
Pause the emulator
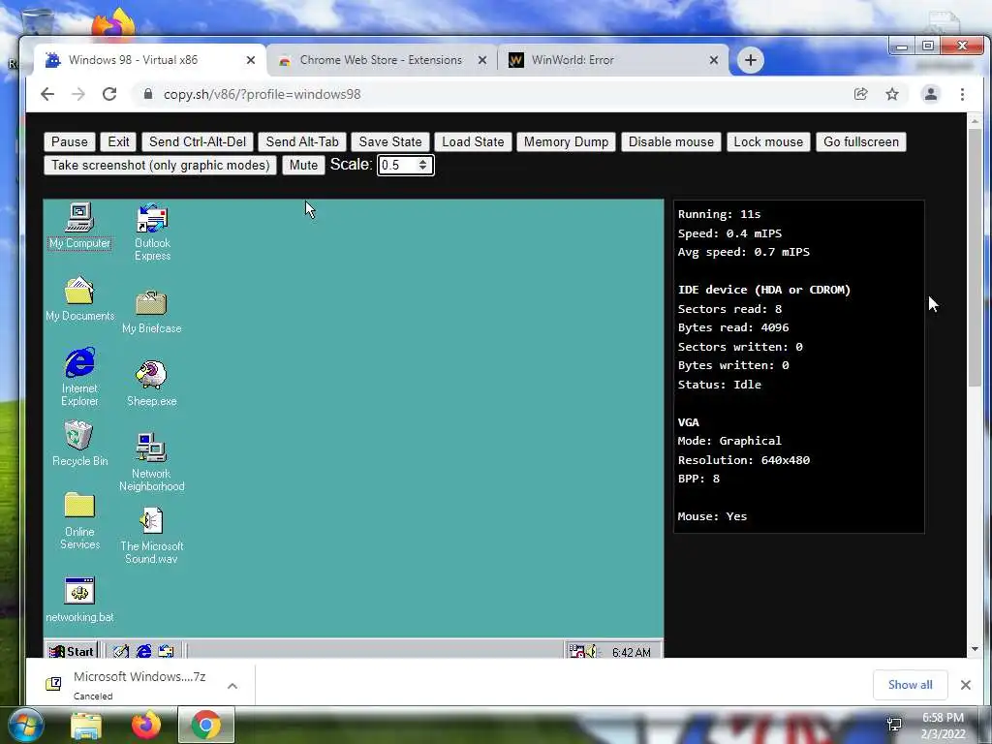tap(70, 141)
